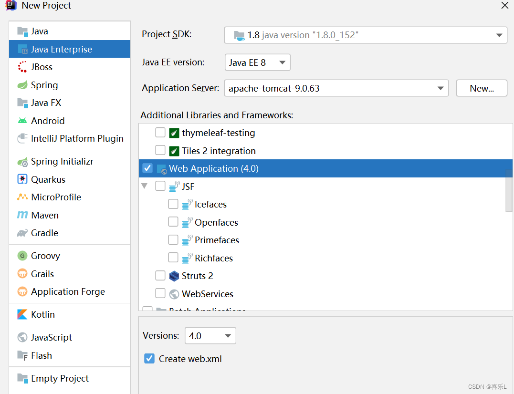Viewport: 514px width, 394px height.
Task: Click the Android robot icon
Action: coord(22,121)
